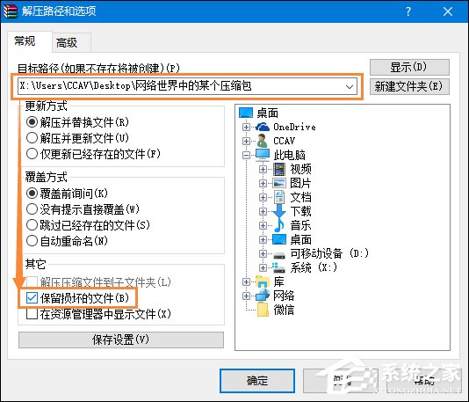This screenshot has height=402, width=469.
Task: Select 仅更新已经存在的文件(F) option
Action: coord(32,154)
